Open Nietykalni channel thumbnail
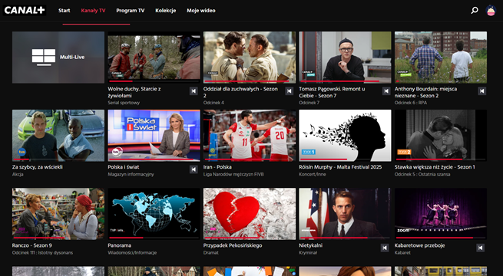The image size is (503, 276). [345, 214]
